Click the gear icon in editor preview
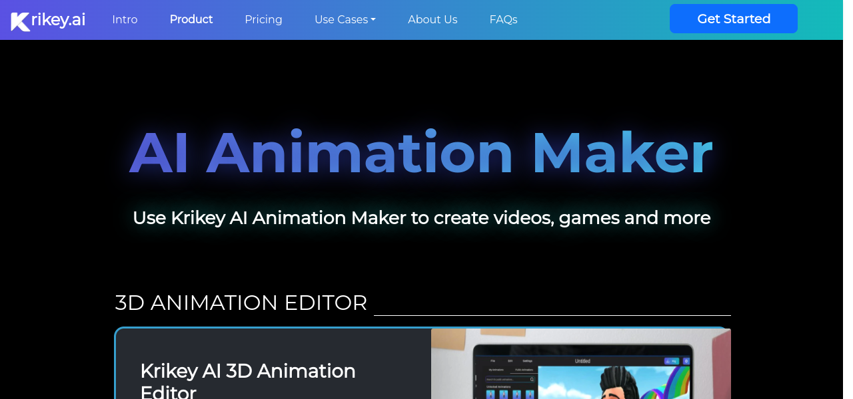 coord(686,361)
